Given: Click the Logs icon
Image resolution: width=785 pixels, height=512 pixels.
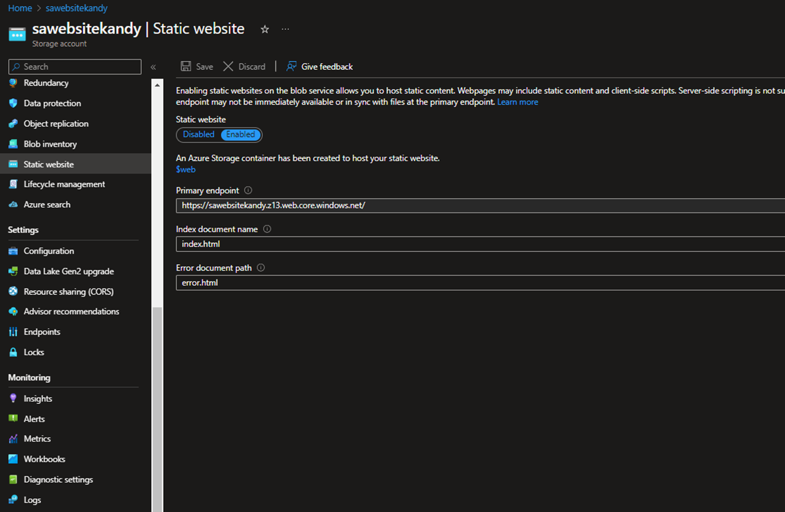Looking at the screenshot, I should click(x=13, y=499).
